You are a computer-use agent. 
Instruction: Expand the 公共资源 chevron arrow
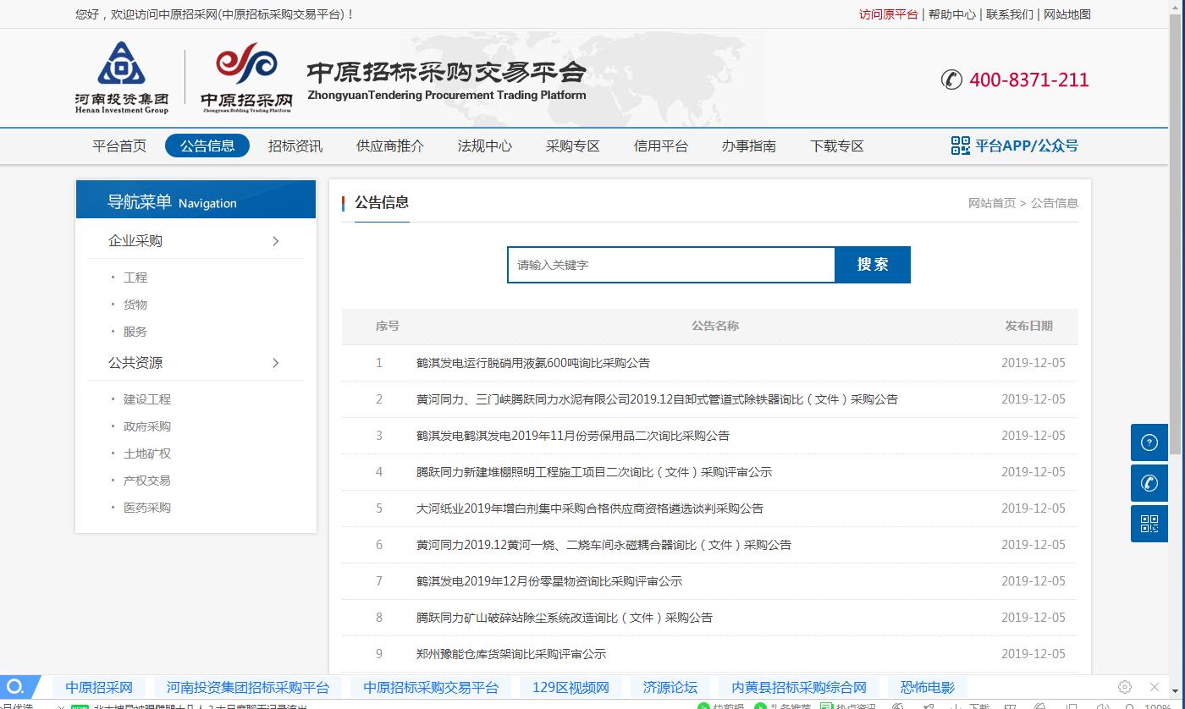point(275,363)
